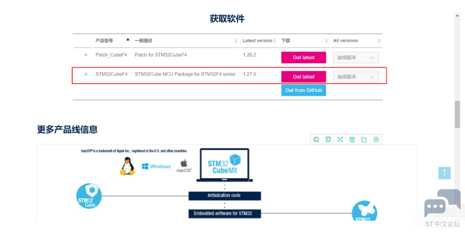Viewport: 465px width, 232px height.
Task: Click version number 1.26.2
Action: tap(249, 55)
